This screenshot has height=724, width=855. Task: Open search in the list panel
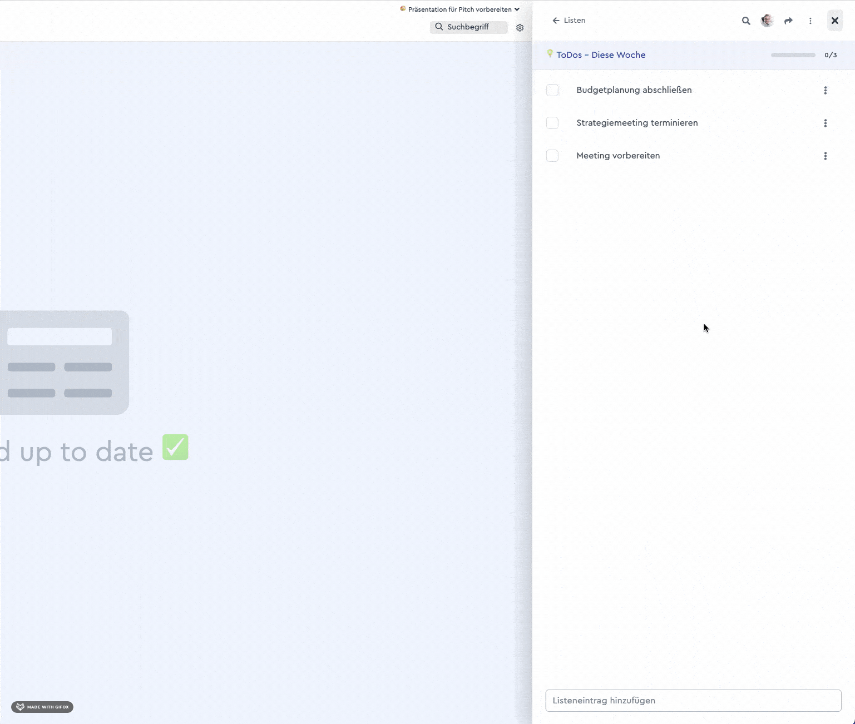pyautogui.click(x=745, y=21)
